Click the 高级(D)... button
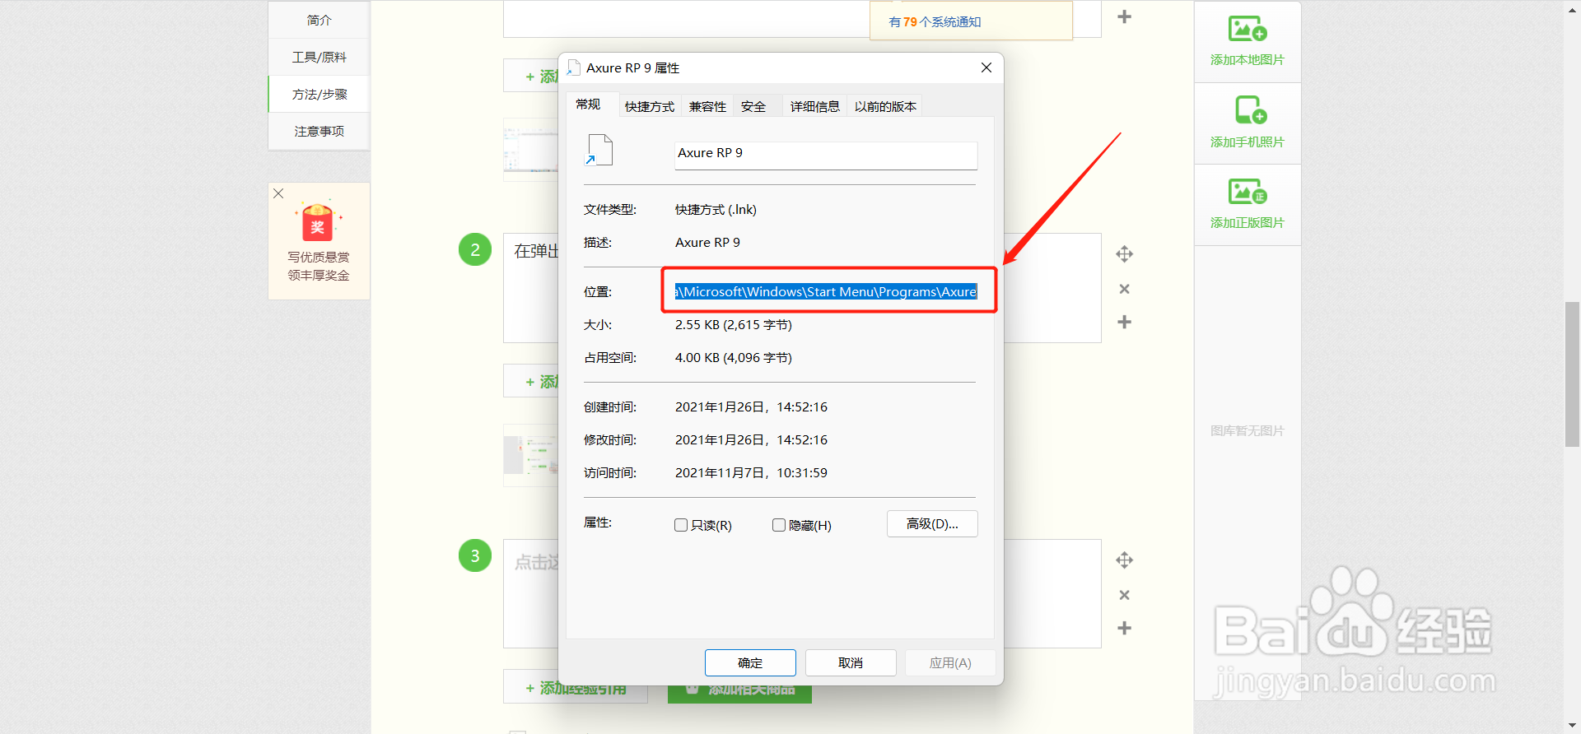 pyautogui.click(x=932, y=524)
